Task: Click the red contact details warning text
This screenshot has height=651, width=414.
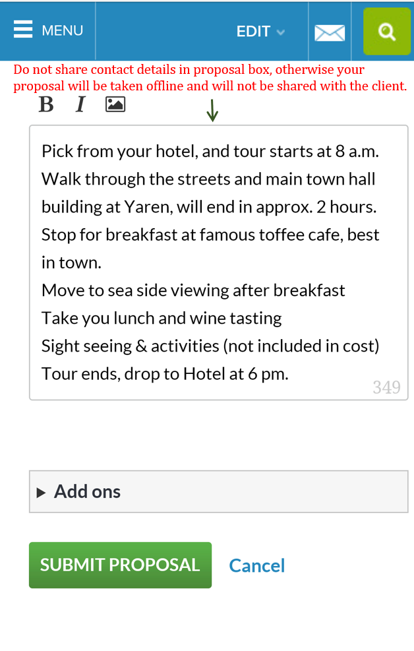Action: coord(210,78)
